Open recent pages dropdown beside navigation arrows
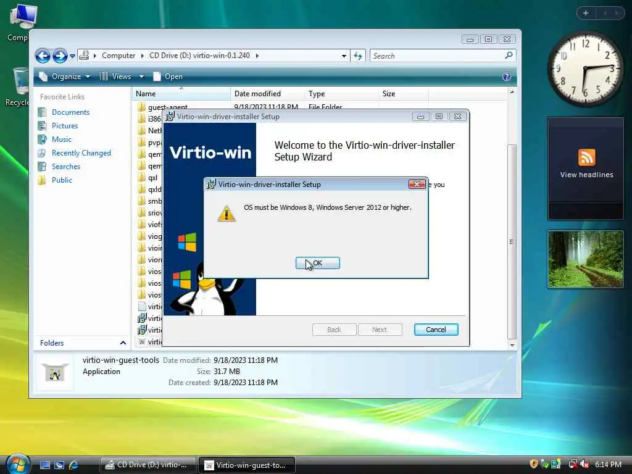This screenshot has width=632, height=474. coord(73,56)
